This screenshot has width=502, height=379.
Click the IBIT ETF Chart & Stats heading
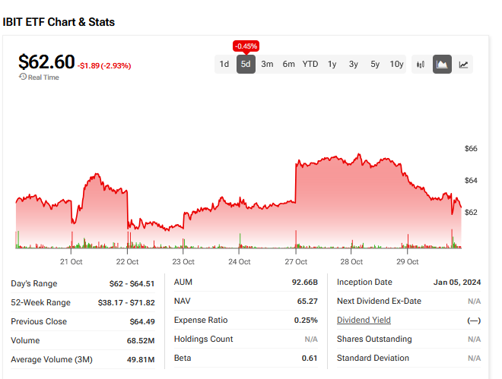tap(59, 22)
